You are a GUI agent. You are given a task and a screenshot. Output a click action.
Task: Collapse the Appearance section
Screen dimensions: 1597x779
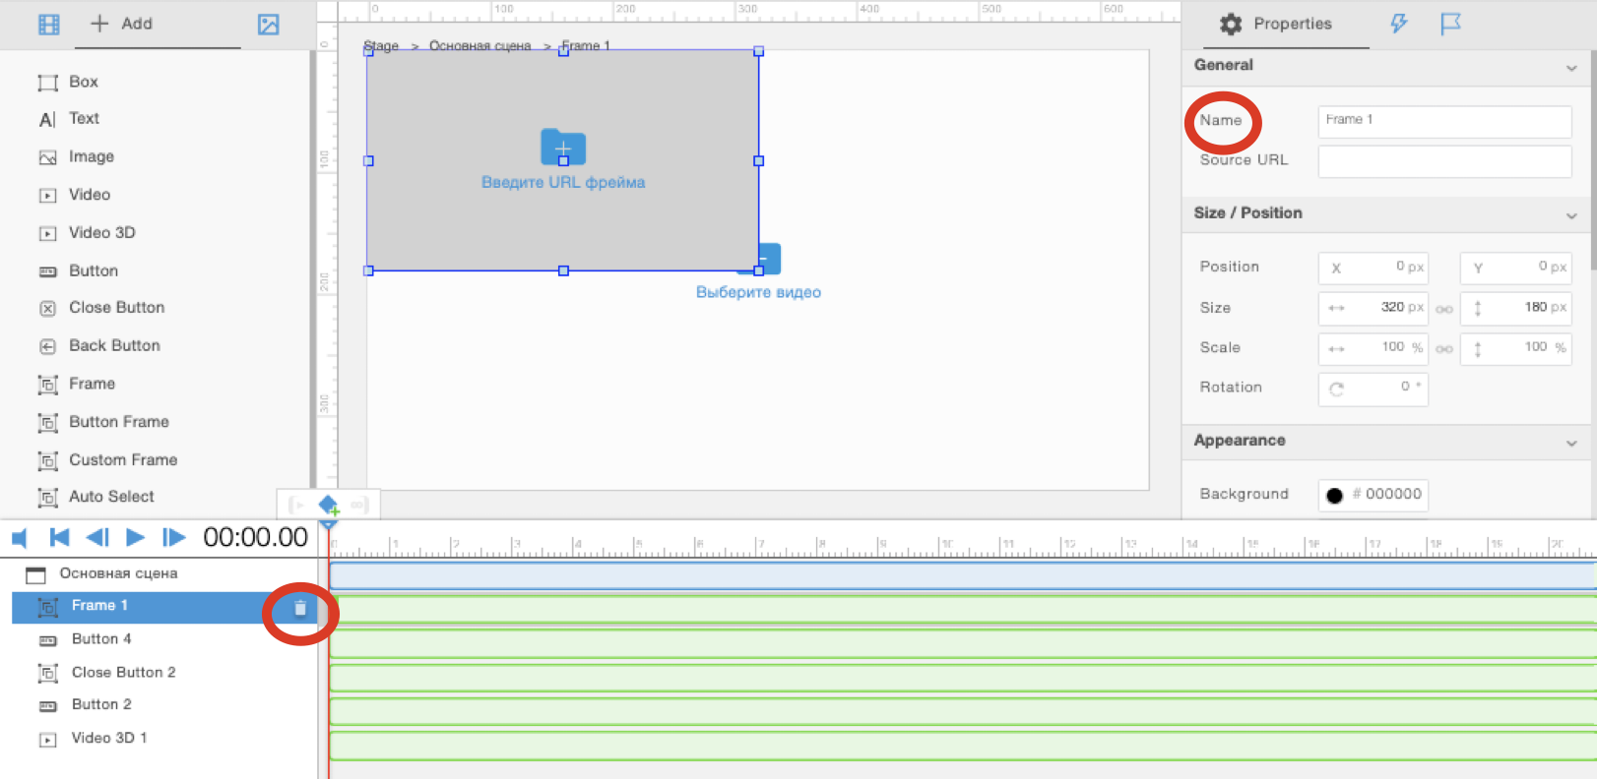[x=1571, y=443]
